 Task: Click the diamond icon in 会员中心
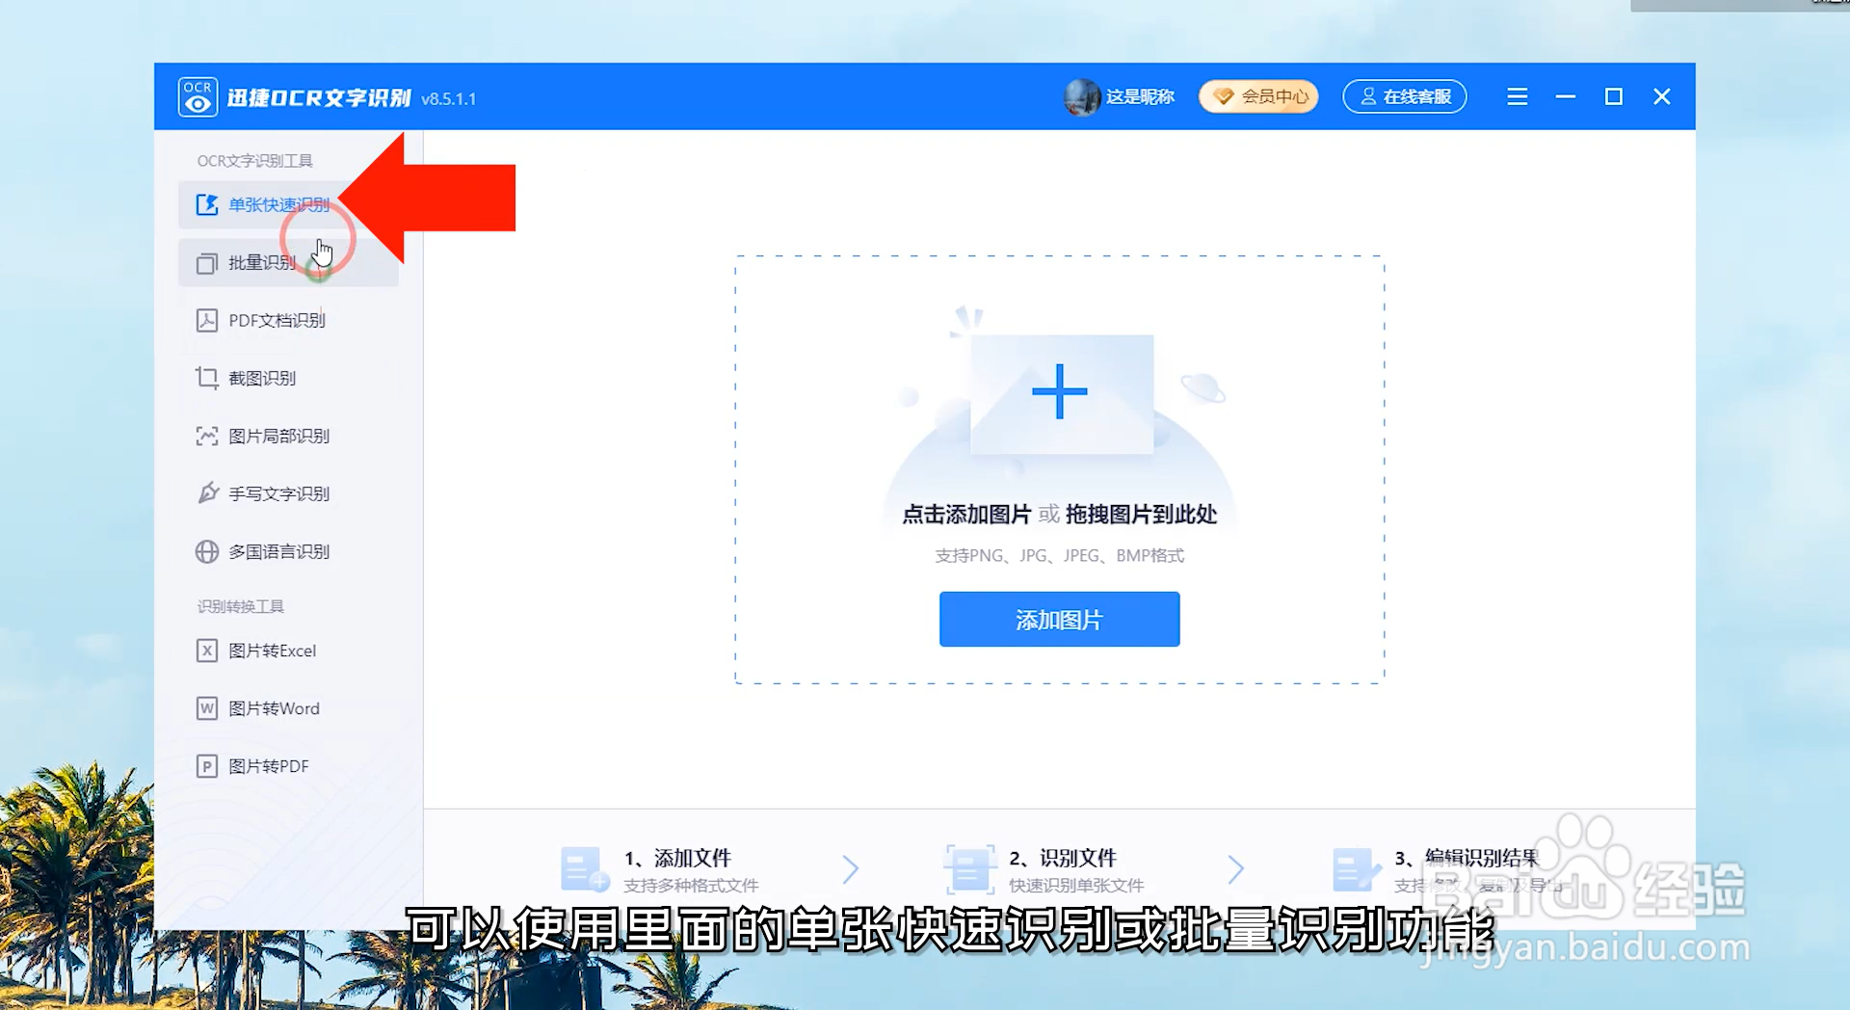coord(1224,96)
